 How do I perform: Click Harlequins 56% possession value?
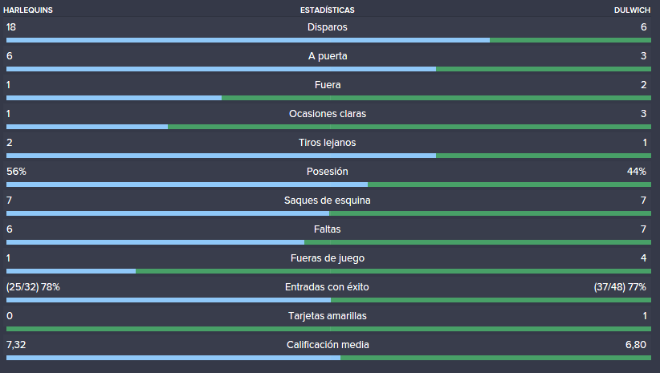pyautogui.click(x=16, y=172)
